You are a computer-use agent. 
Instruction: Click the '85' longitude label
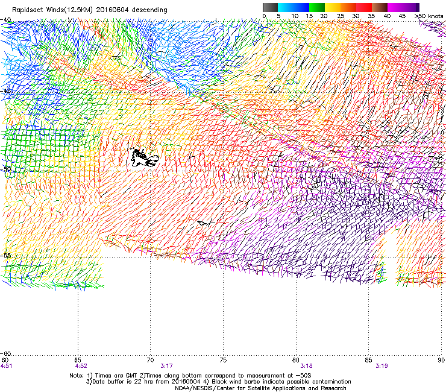(368, 360)
